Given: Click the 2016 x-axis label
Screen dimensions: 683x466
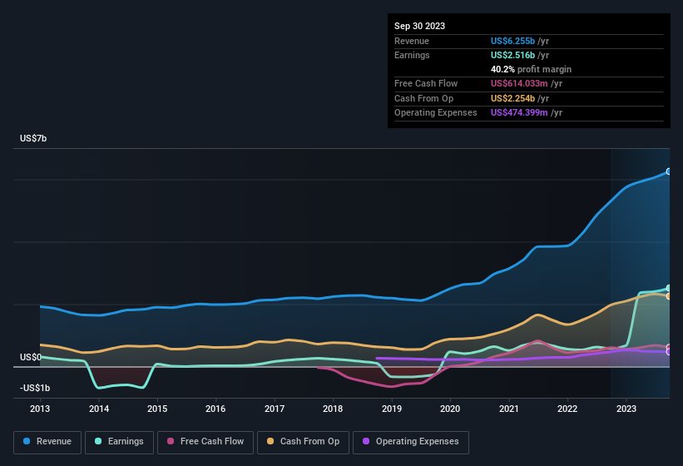Looking at the screenshot, I should (x=215, y=409).
